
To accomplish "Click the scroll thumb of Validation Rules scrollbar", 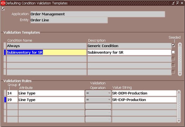I will click(179, 105).
